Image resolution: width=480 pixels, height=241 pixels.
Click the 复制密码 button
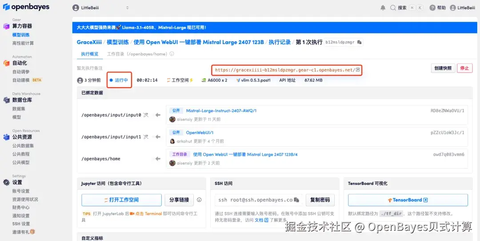click(320, 200)
